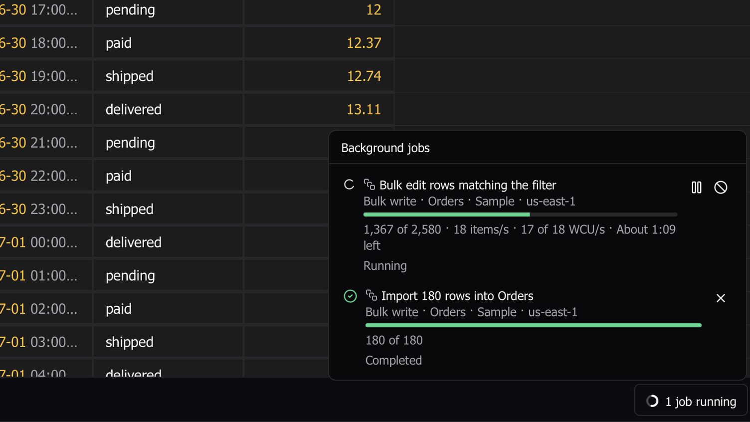
Task: Select the amount cell 12.74
Action: tap(319, 76)
